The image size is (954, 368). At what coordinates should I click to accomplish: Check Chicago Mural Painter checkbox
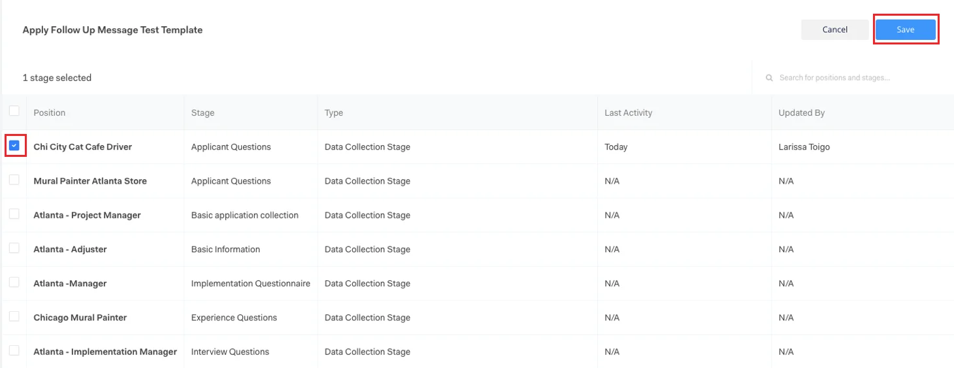pos(14,316)
